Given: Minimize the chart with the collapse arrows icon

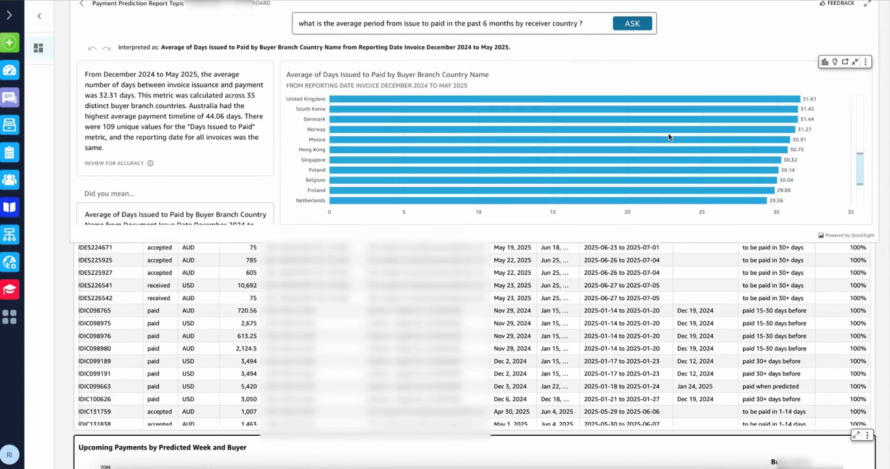Looking at the screenshot, I should click(x=855, y=62).
